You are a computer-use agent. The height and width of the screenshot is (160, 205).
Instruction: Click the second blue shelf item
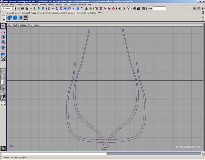(15, 18)
